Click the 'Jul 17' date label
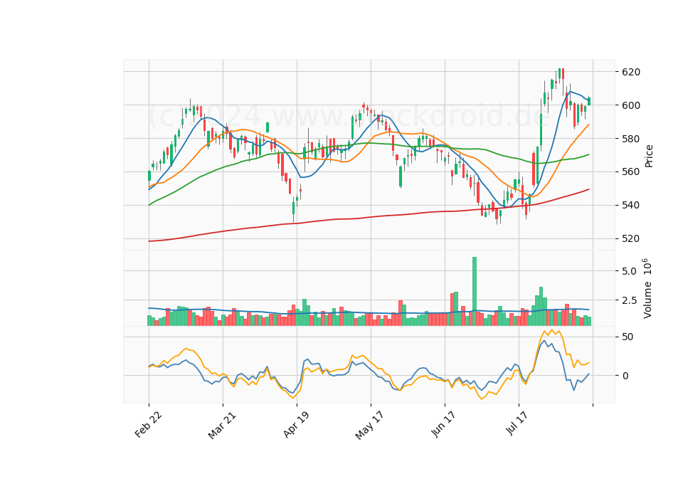The height and width of the screenshot is (491, 683). point(517,423)
